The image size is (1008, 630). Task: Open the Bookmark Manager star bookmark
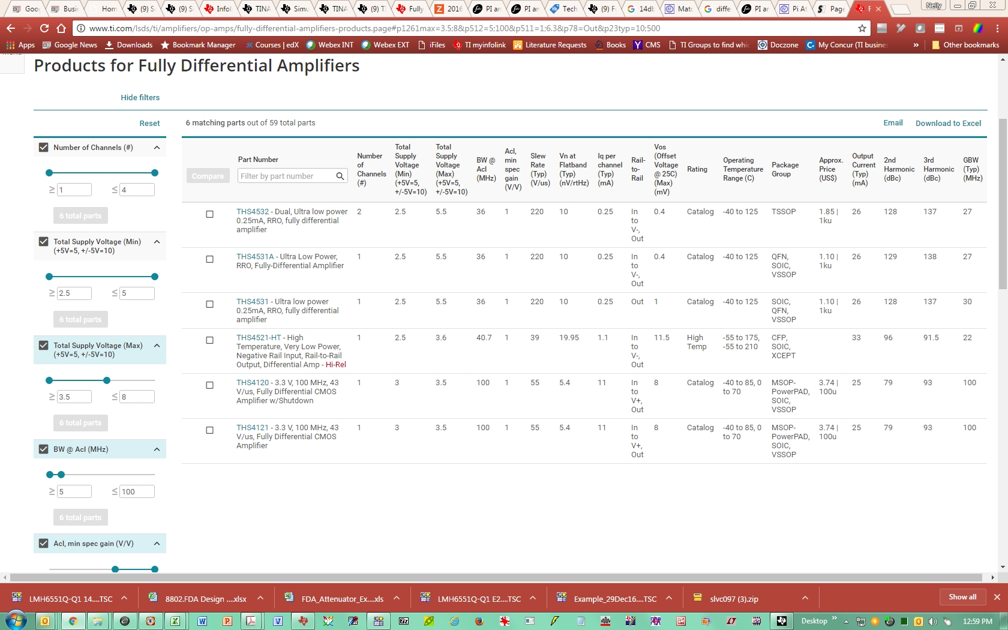coord(198,45)
